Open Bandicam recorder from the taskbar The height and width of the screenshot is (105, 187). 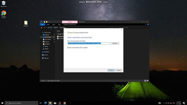(60, 103)
